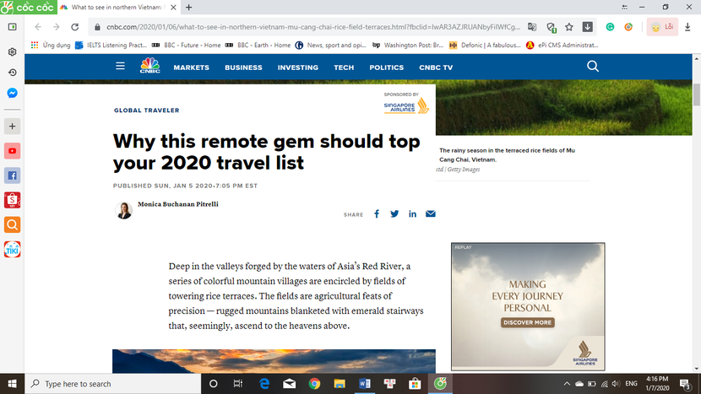Open Messenger in the browser sidebar
701x394 pixels.
point(12,93)
